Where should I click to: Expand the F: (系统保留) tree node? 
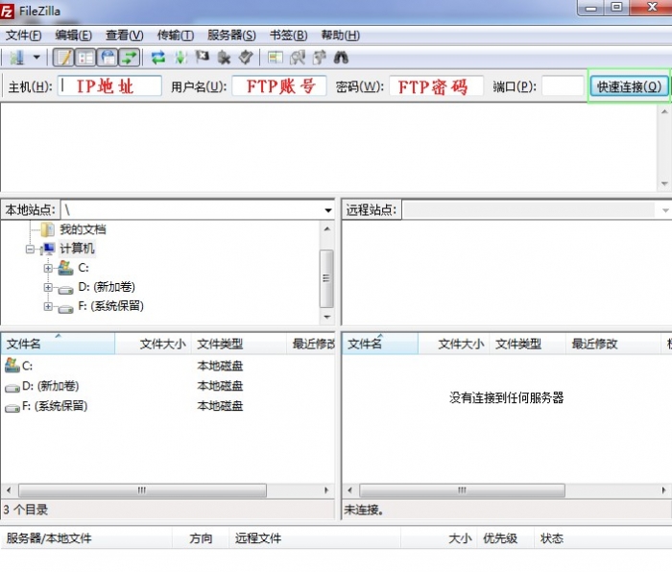[48, 307]
